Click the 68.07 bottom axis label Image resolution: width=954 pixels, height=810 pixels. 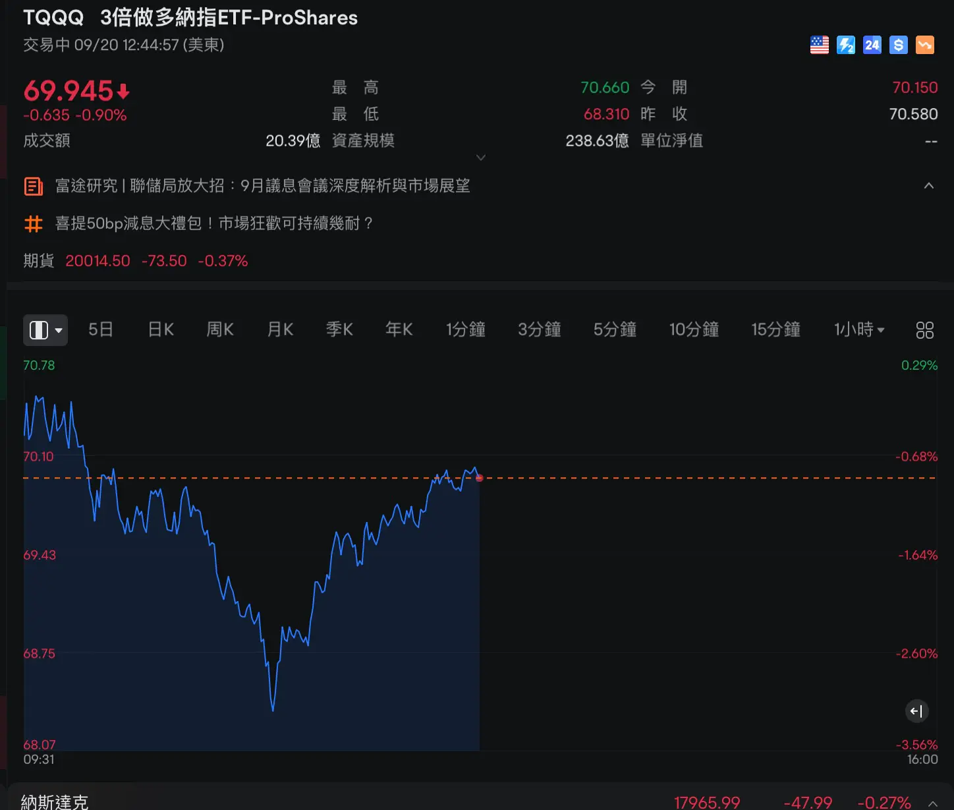[40, 745]
